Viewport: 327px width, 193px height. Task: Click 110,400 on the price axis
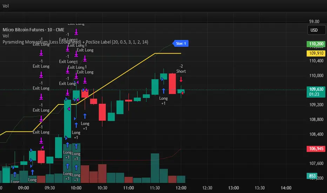[316, 61]
